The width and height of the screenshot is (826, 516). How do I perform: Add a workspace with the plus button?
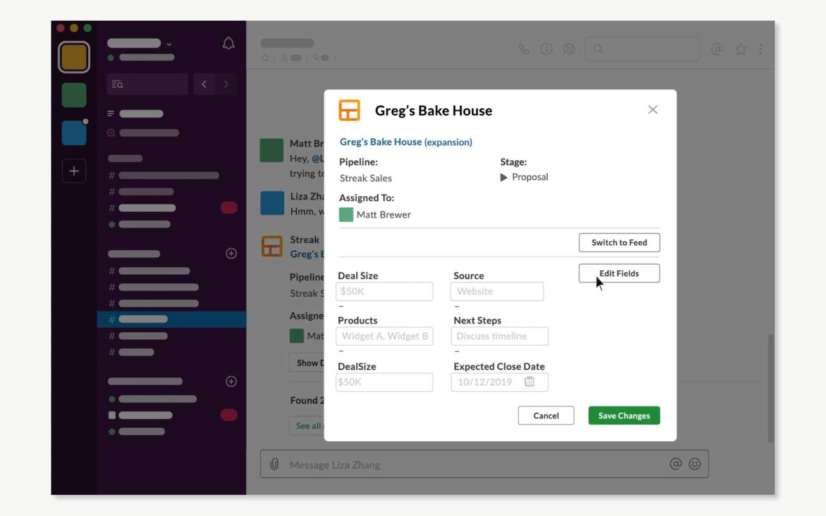click(x=74, y=171)
